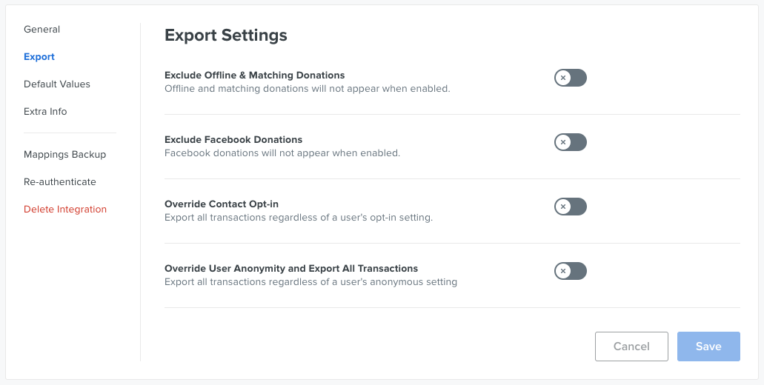Image resolution: width=764 pixels, height=385 pixels.
Task: Toggle Override Contact Opt-in switch
Action: point(570,207)
